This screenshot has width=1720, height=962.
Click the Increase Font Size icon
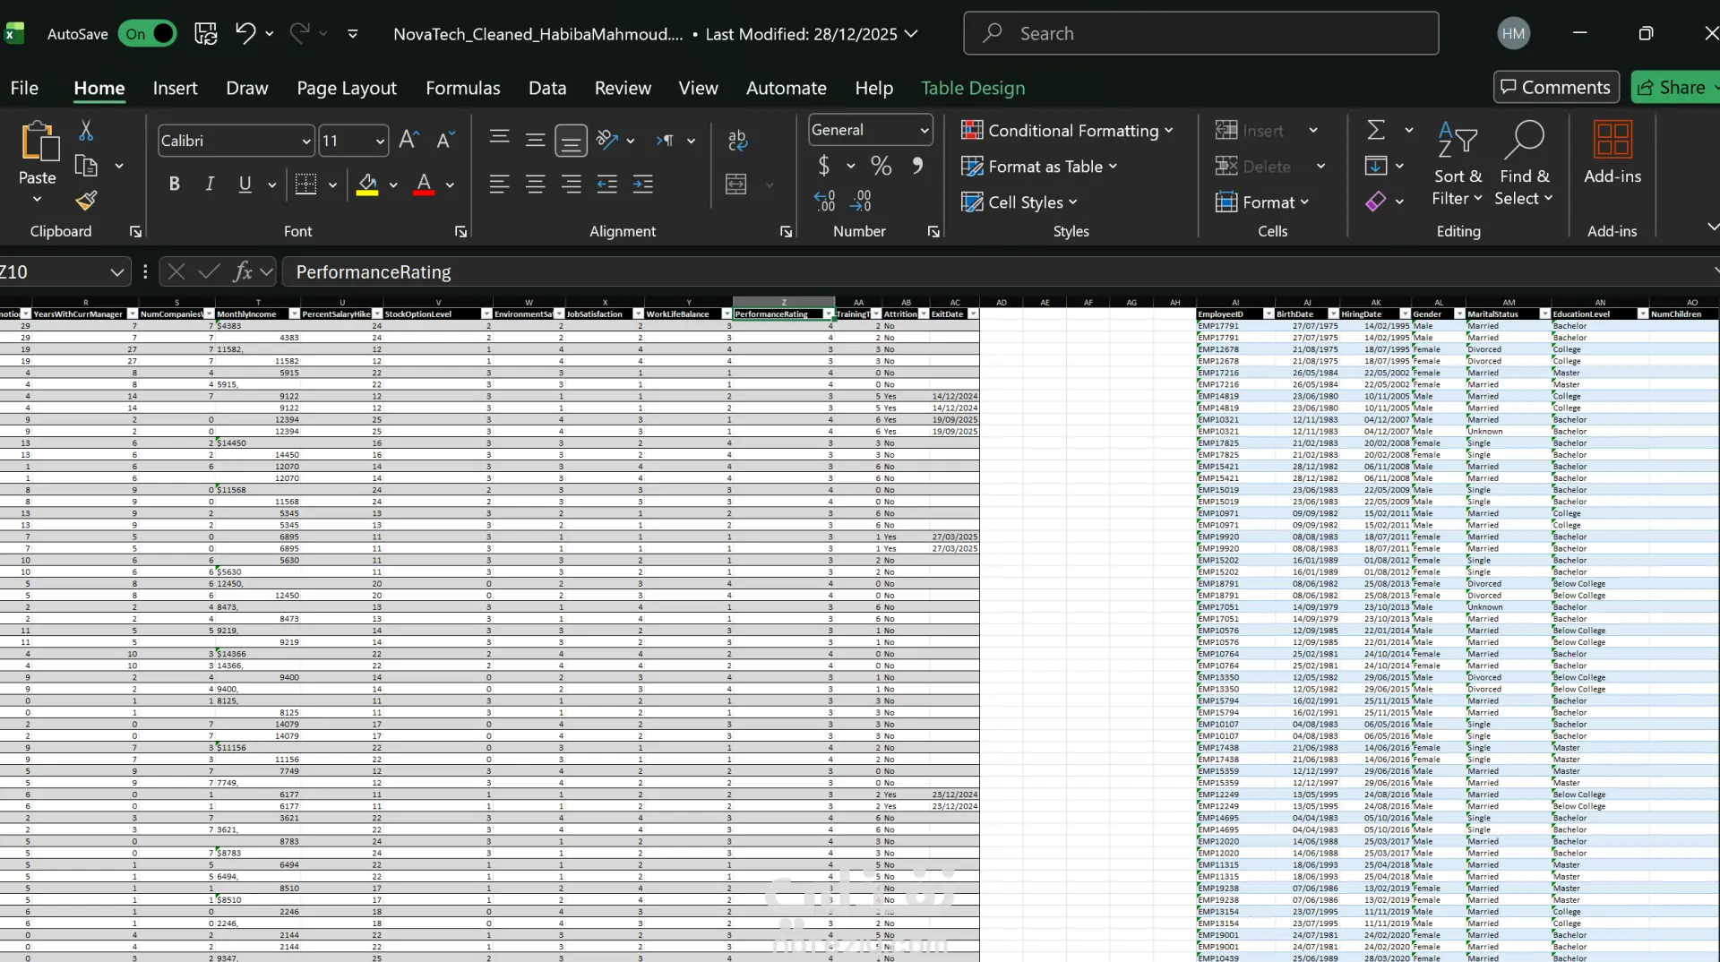[408, 140]
